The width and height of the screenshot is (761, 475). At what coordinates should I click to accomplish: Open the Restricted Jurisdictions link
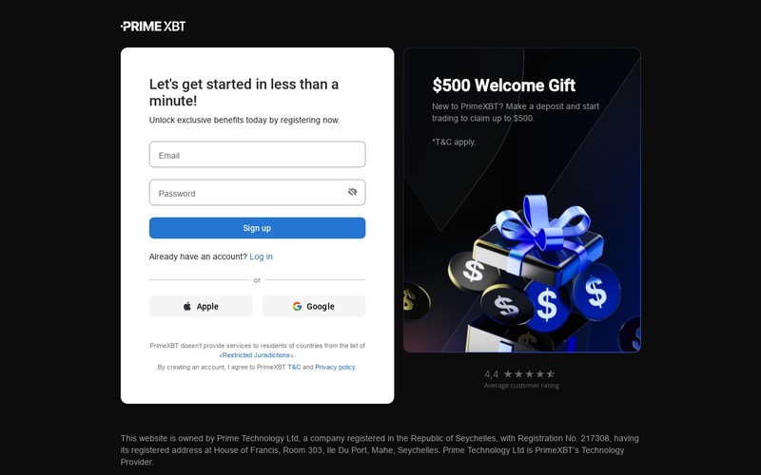point(258,355)
